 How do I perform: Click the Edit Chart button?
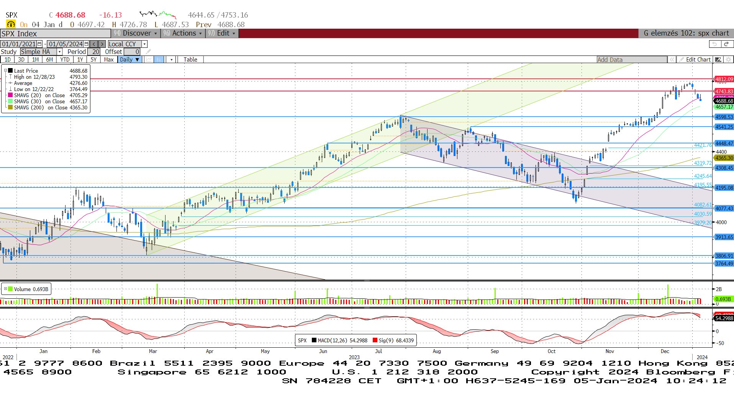tap(695, 59)
